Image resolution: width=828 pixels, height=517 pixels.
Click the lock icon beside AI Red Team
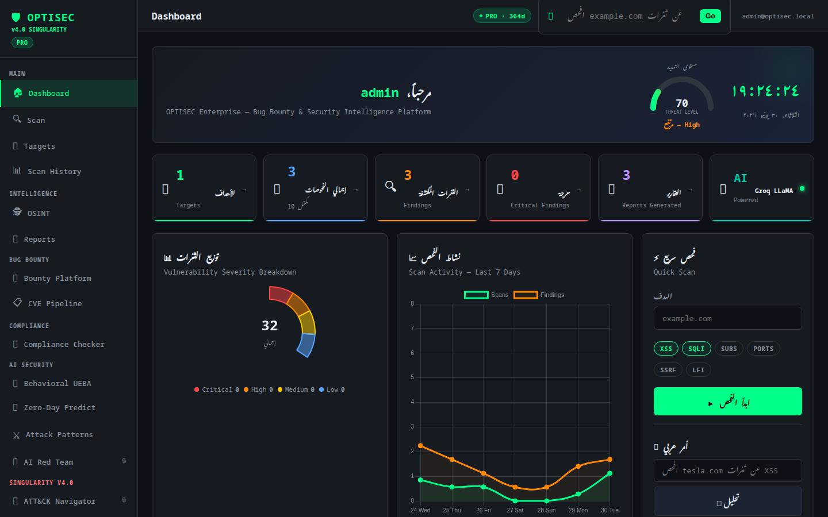tap(124, 461)
